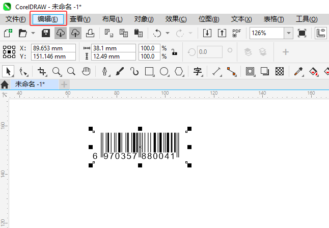
Task: Click the New document icon
Action: coord(8,33)
